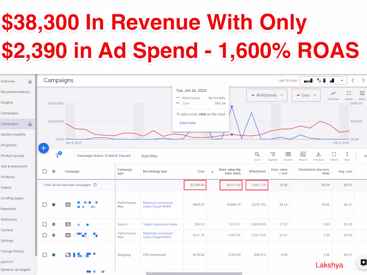This screenshot has height=275, width=367.
Task: Go to previous date range arrow
Action: pyautogui.click(x=353, y=81)
